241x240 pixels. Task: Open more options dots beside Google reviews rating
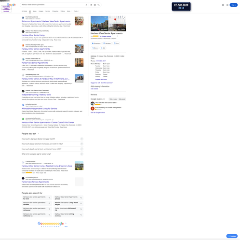pyautogui.click(x=118, y=36)
